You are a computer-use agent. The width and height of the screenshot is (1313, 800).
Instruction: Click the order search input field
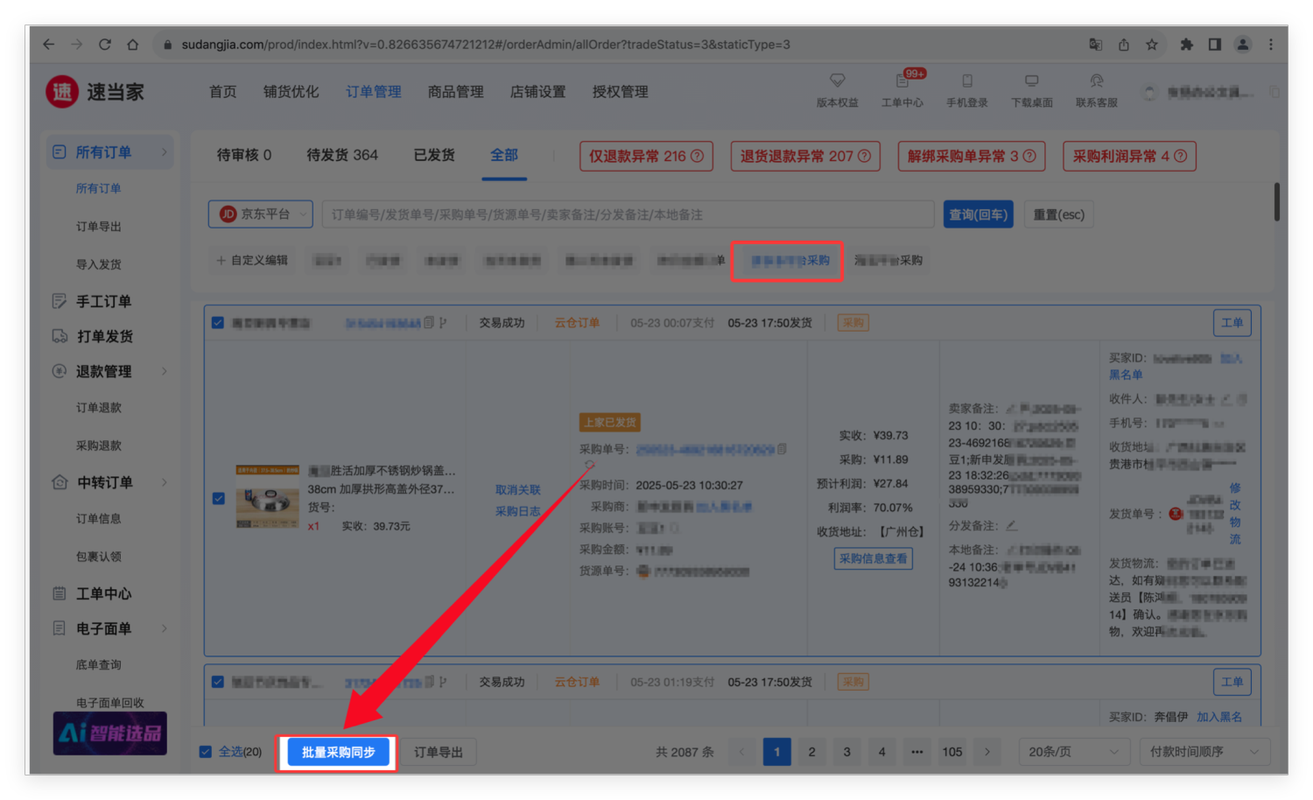(627, 214)
